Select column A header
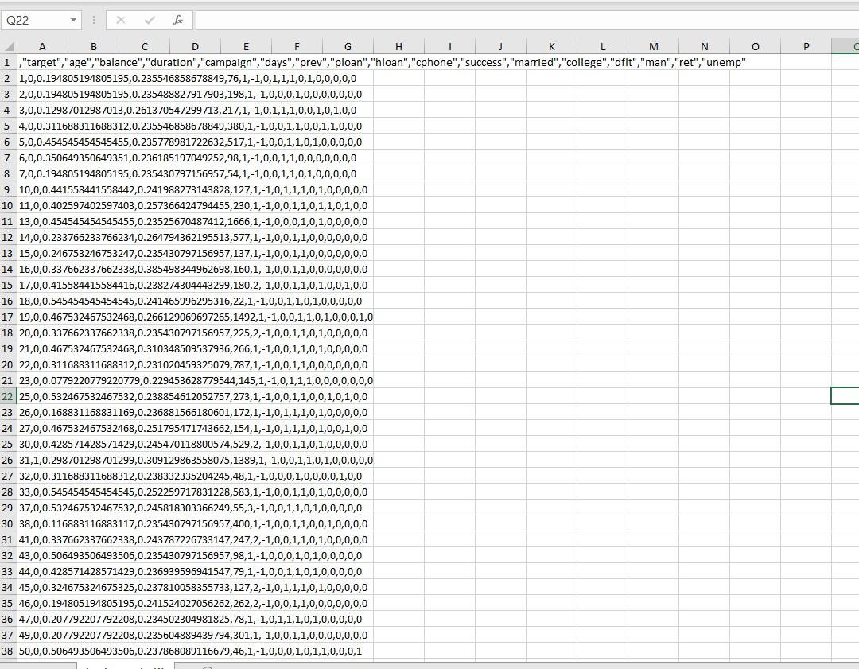This screenshot has height=669, width=859. [42, 45]
